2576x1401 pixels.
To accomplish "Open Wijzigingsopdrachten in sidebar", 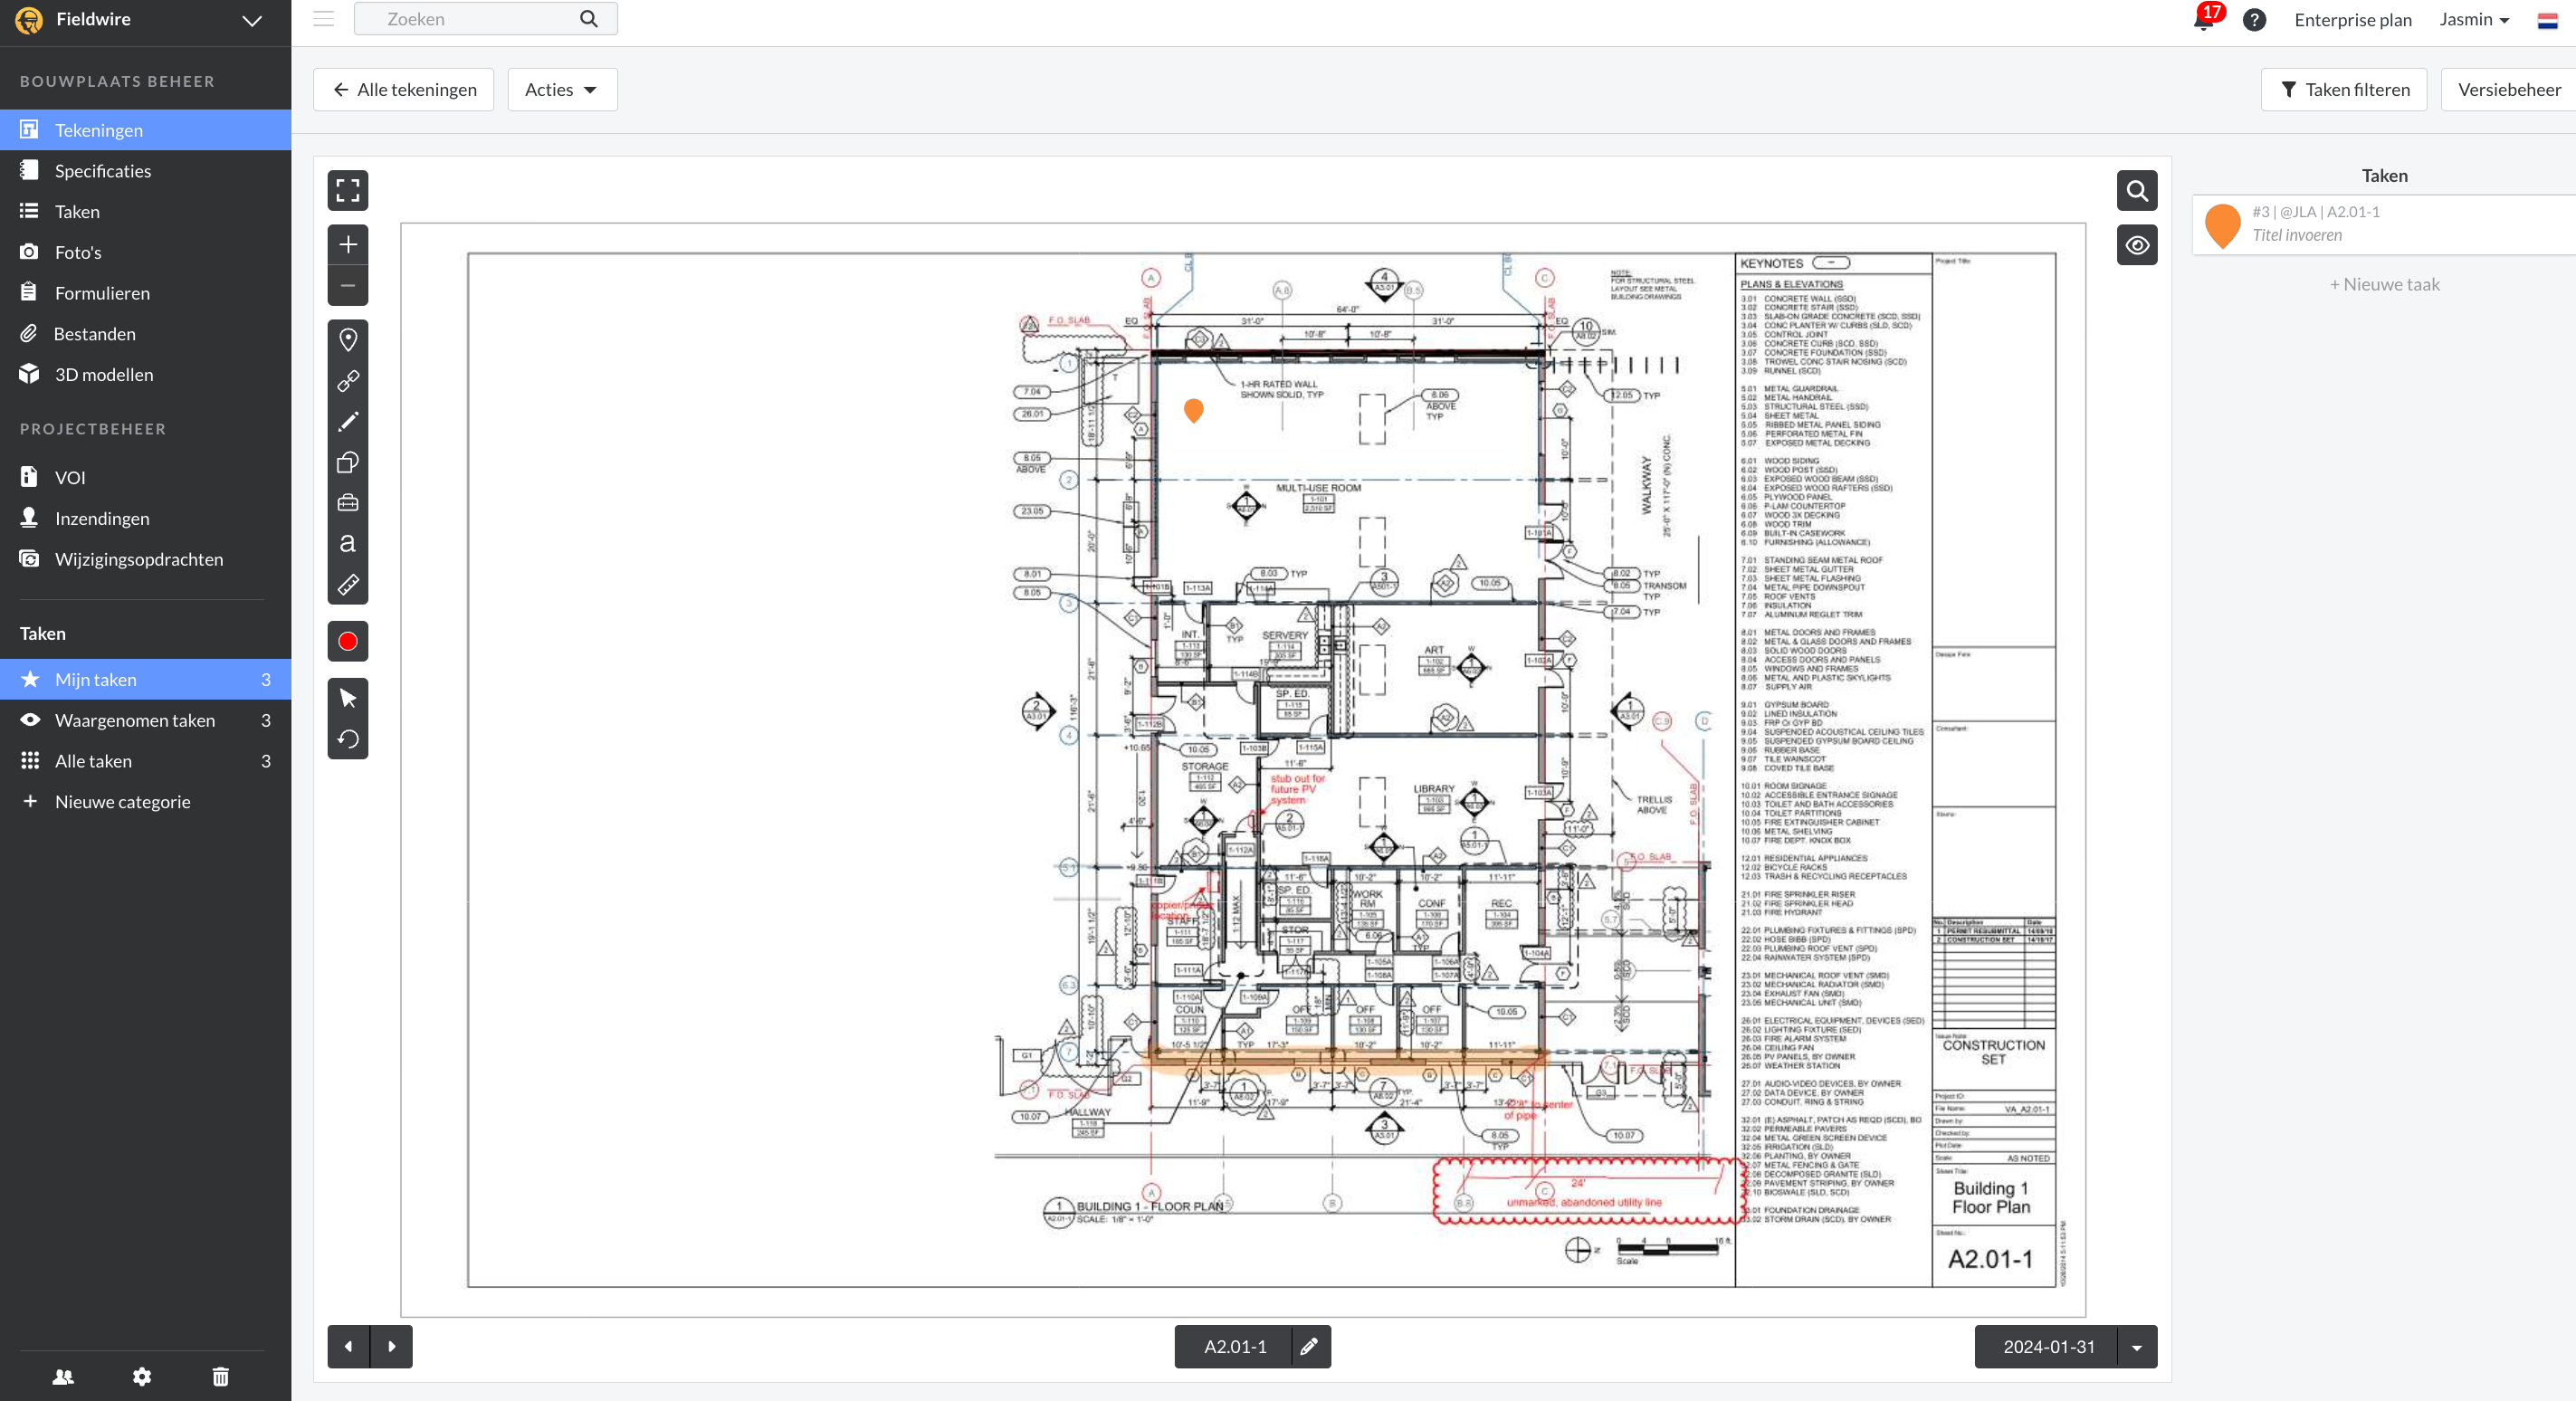I will [145, 559].
